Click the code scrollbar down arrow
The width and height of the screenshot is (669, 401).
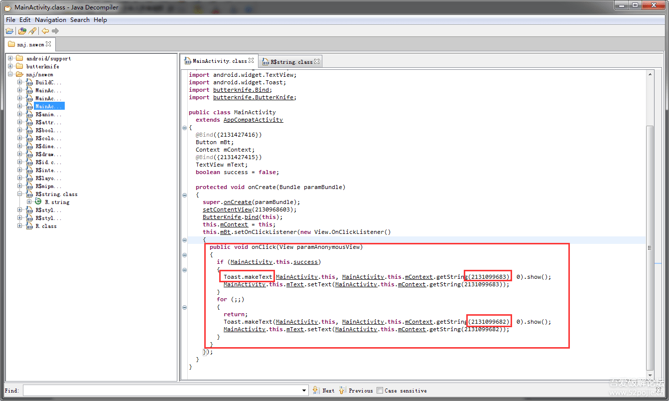pyautogui.click(x=649, y=375)
